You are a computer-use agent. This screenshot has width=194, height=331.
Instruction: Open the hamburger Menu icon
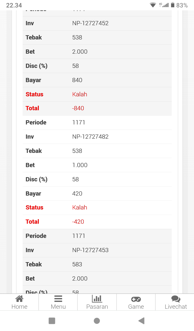coord(58,299)
